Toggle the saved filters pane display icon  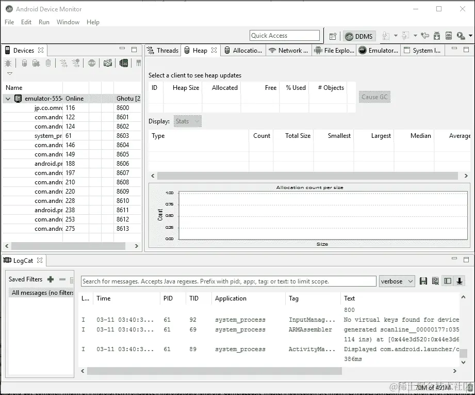[448, 281]
